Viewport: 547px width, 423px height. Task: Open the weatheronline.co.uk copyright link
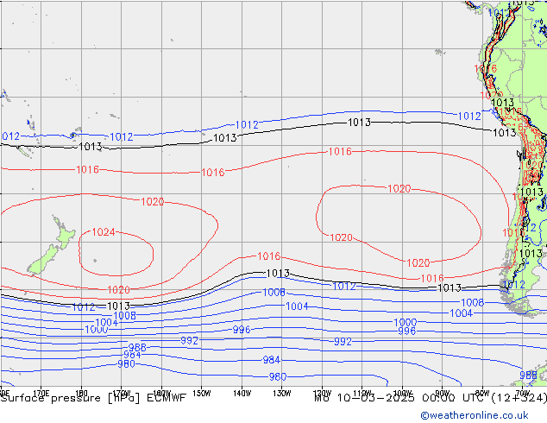tap(475, 415)
